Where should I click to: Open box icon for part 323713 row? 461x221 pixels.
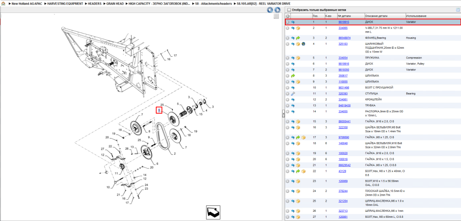coord(298,211)
